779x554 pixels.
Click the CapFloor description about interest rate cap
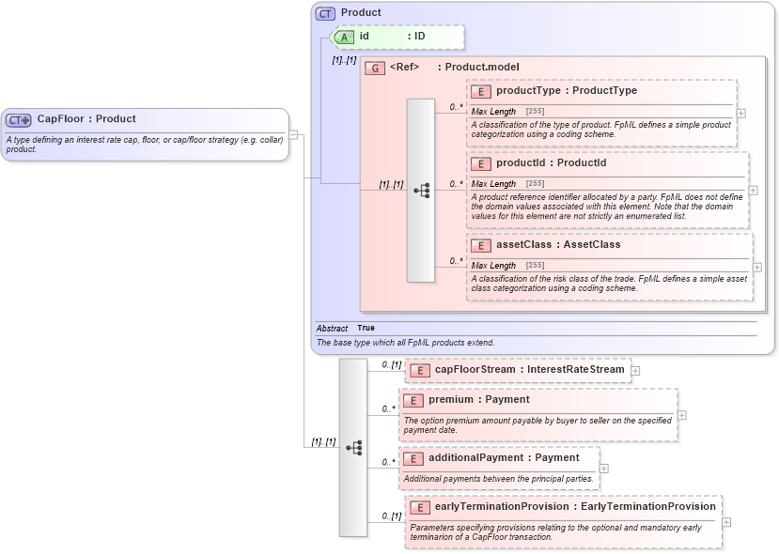[145, 145]
